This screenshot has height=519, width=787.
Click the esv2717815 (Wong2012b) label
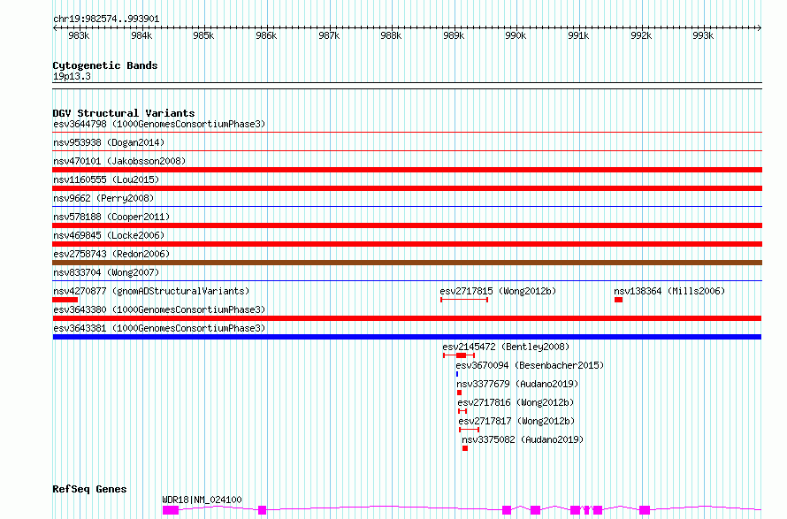pos(498,291)
